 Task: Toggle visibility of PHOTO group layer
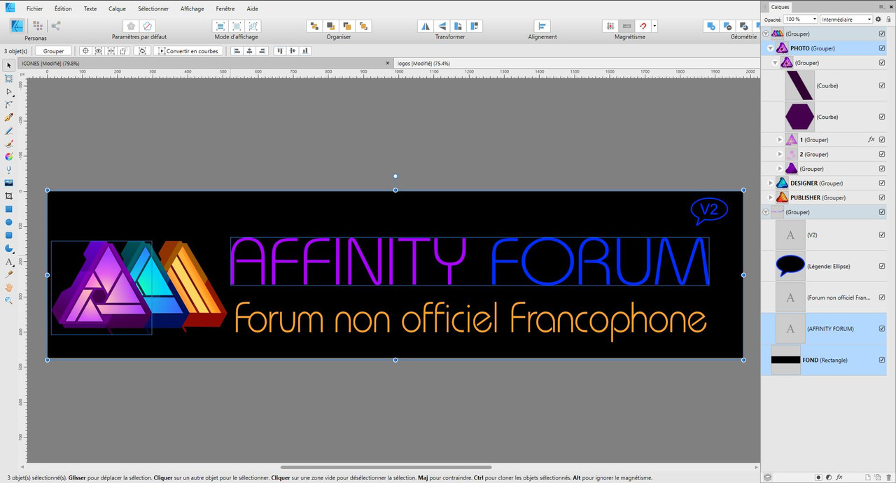[x=882, y=48]
